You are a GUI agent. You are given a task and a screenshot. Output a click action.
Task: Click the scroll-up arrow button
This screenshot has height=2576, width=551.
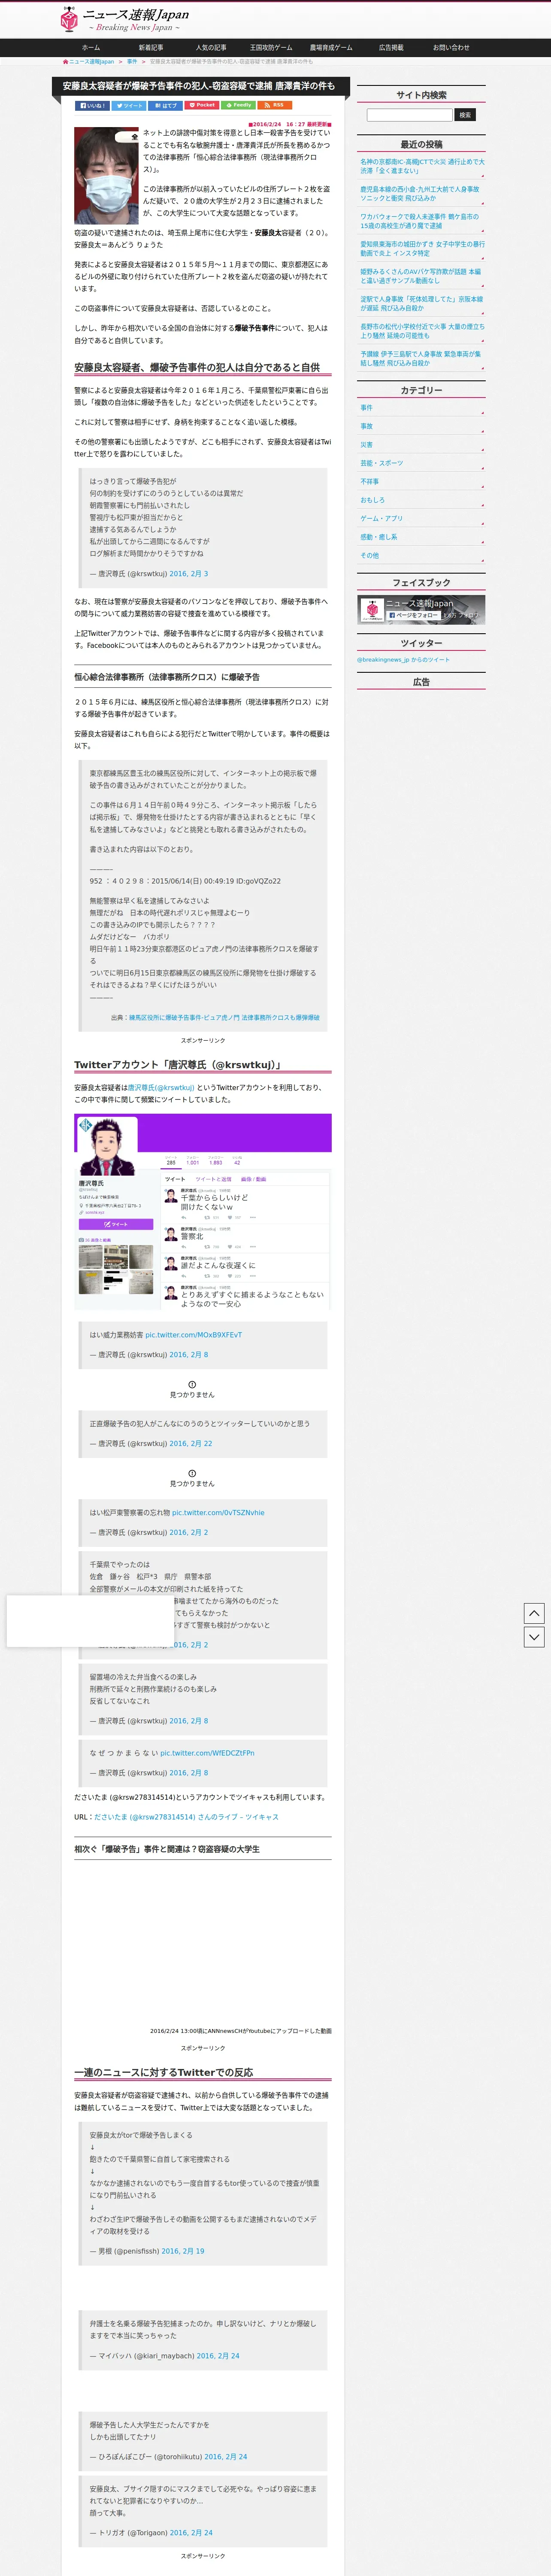(534, 1613)
